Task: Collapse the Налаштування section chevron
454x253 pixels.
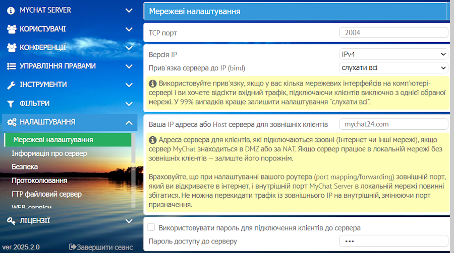Action: pos(129,122)
